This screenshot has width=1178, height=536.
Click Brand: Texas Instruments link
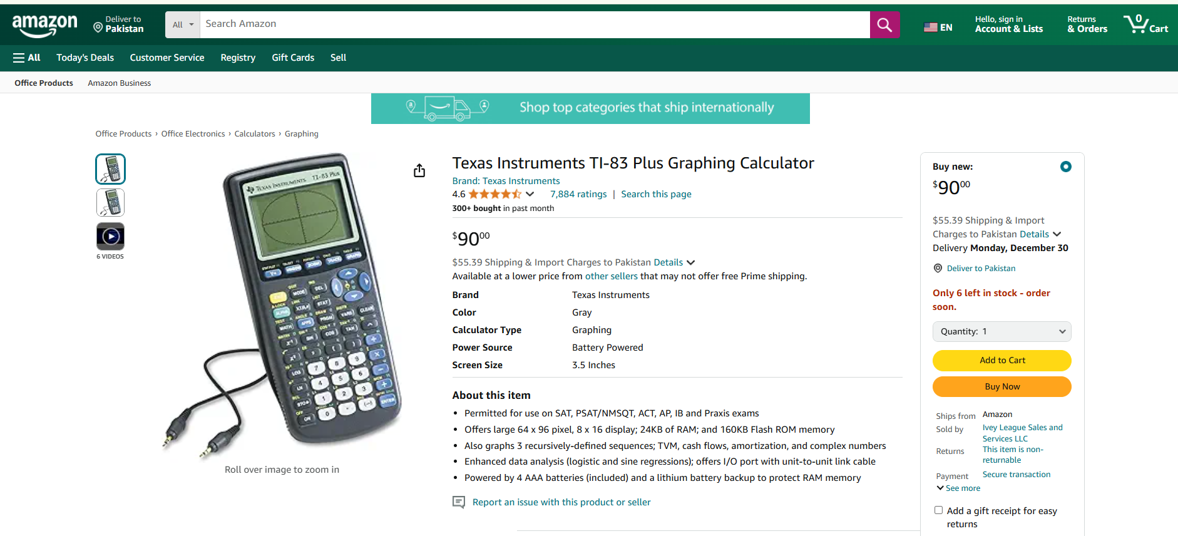(x=506, y=181)
